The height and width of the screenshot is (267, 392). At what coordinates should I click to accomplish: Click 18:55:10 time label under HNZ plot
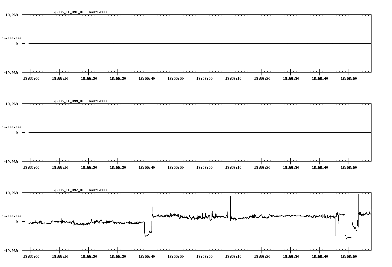click(60, 257)
